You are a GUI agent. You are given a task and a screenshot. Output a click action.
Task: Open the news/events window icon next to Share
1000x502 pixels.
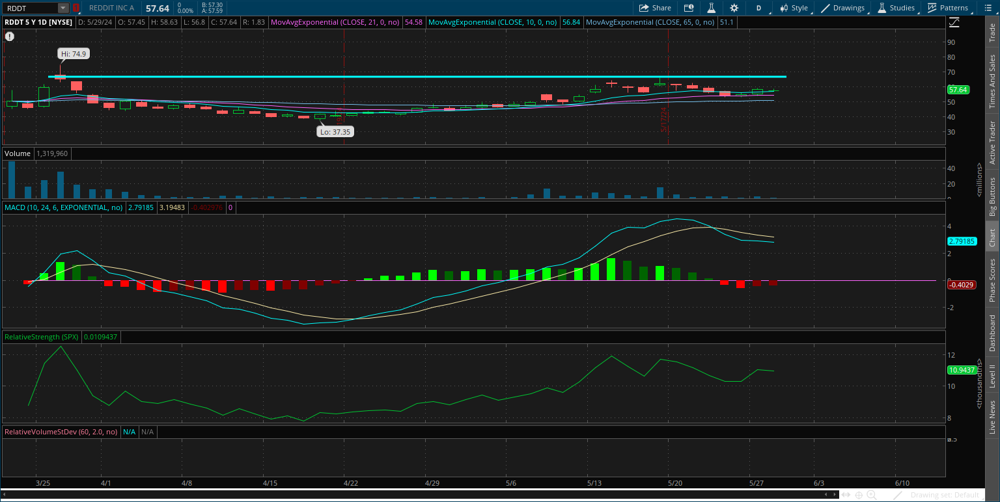coord(689,8)
